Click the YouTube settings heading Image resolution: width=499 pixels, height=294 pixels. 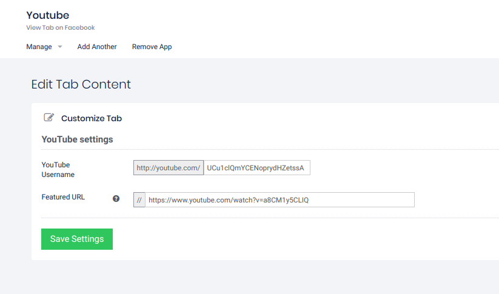tap(77, 139)
